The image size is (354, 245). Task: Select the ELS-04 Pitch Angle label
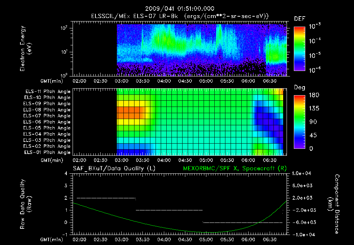[47, 134]
